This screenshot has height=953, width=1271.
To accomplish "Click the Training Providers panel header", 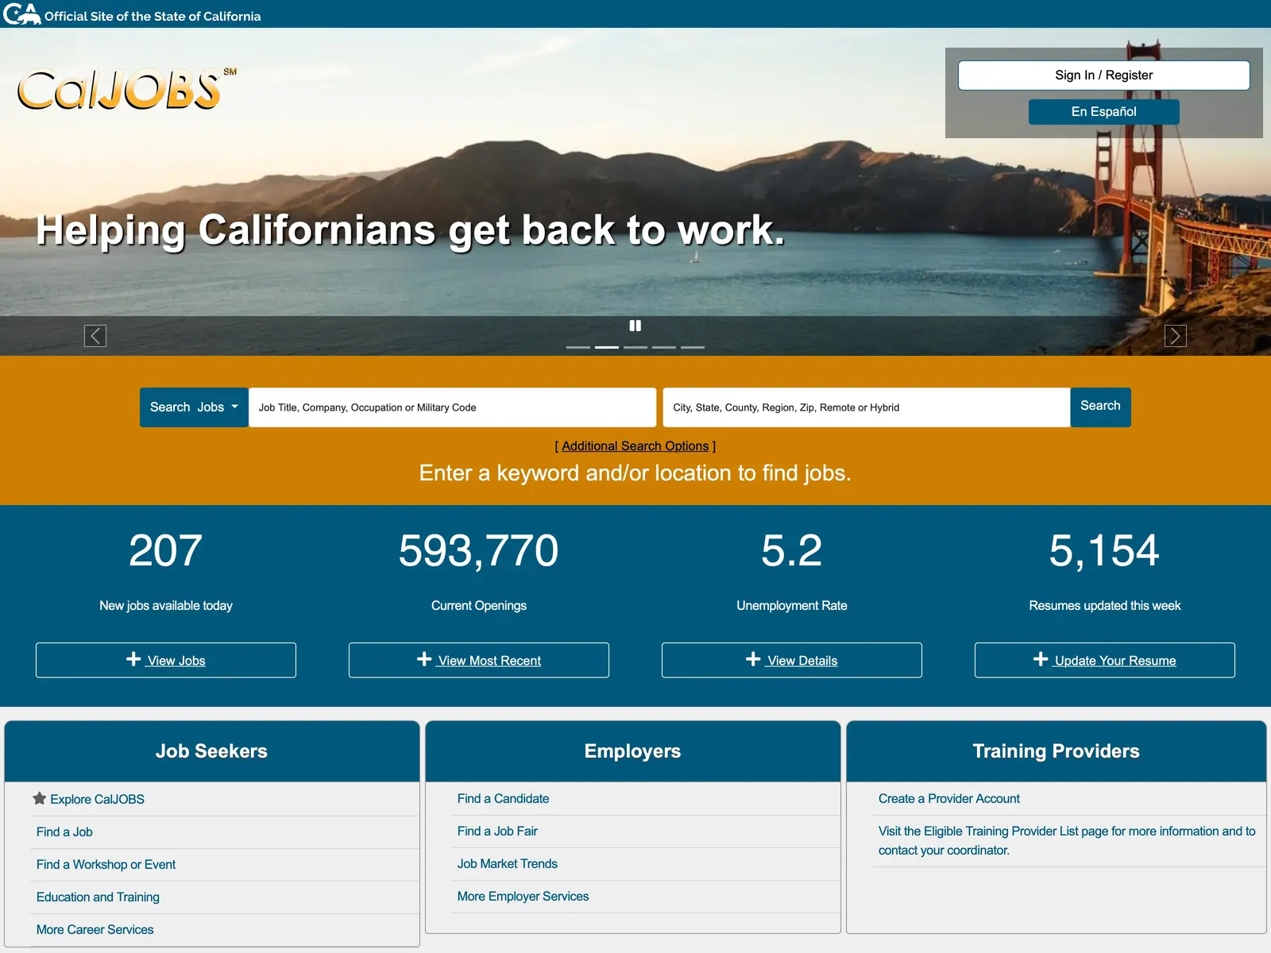I will pos(1057,751).
